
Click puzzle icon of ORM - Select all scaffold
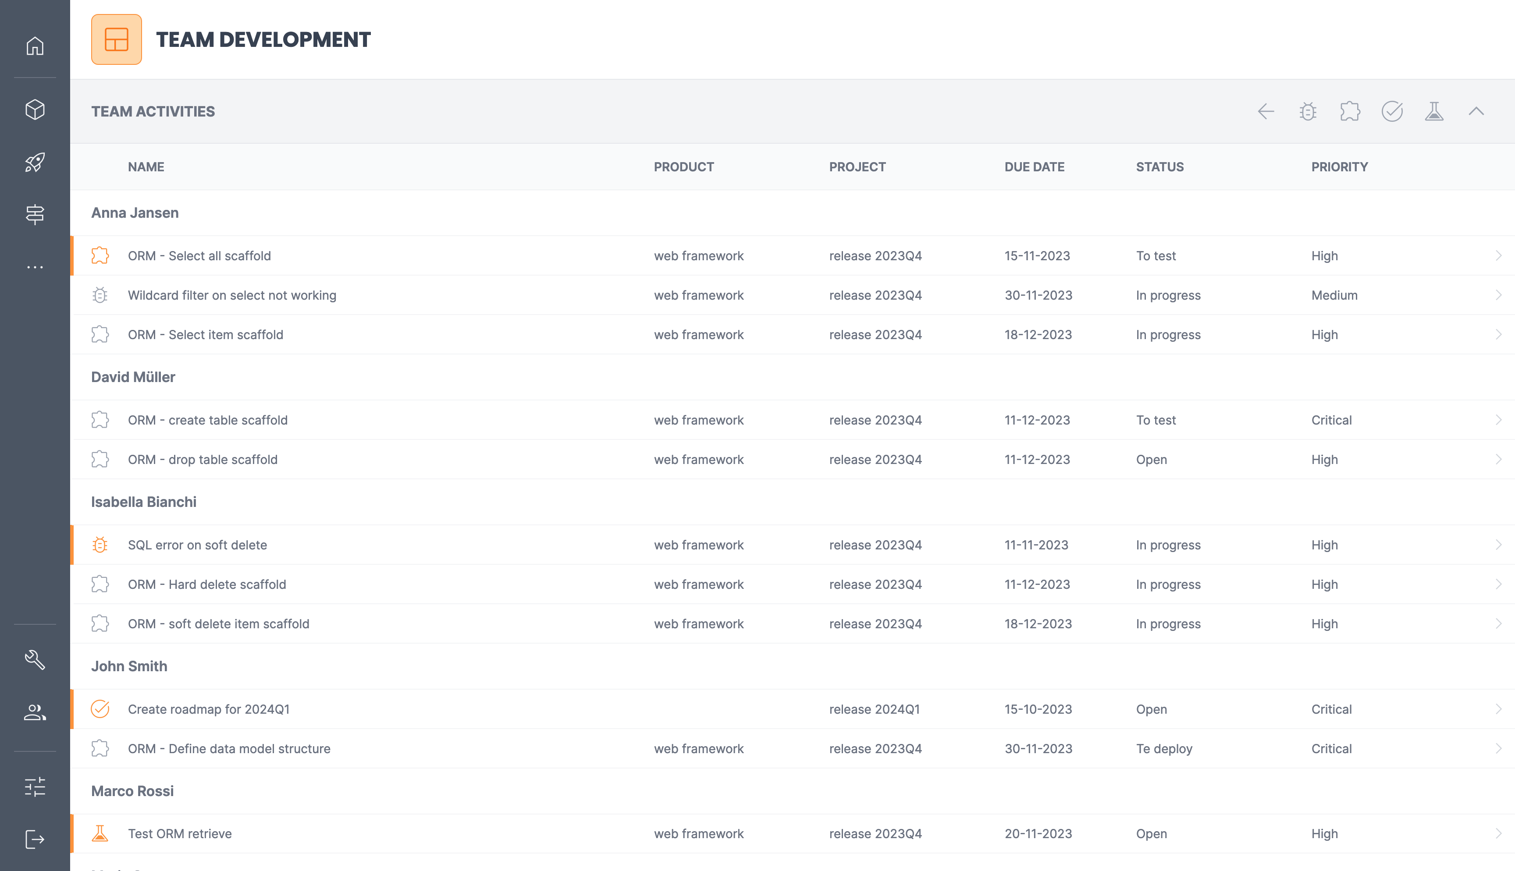100,255
